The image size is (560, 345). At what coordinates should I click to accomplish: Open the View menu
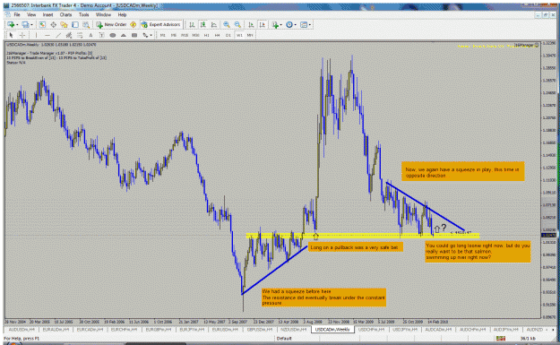point(31,14)
